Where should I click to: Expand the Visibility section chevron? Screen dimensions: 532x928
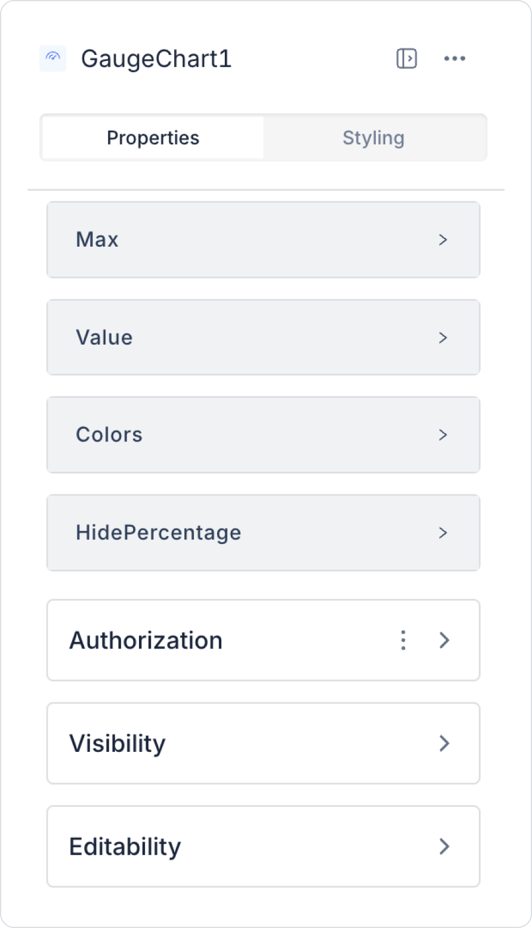444,743
